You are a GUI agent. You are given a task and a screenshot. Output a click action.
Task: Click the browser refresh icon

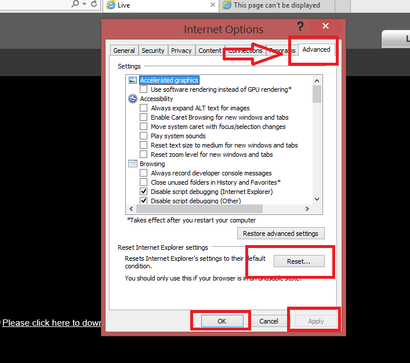(x=94, y=4)
